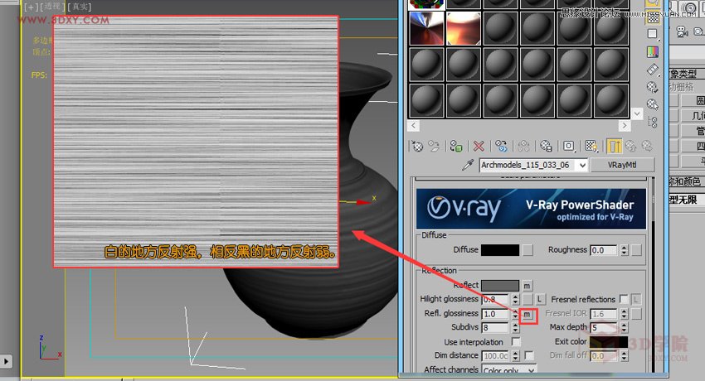
Task: Click the scroll-down arrow beside sample slots
Action: coord(637,114)
